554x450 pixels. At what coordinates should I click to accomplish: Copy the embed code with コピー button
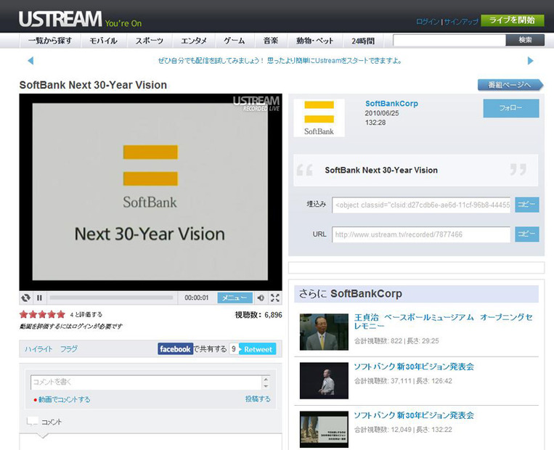(x=527, y=205)
